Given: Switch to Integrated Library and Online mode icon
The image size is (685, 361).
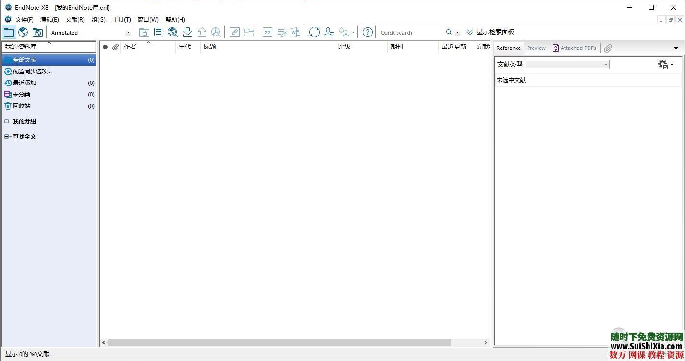Looking at the screenshot, I should point(37,32).
